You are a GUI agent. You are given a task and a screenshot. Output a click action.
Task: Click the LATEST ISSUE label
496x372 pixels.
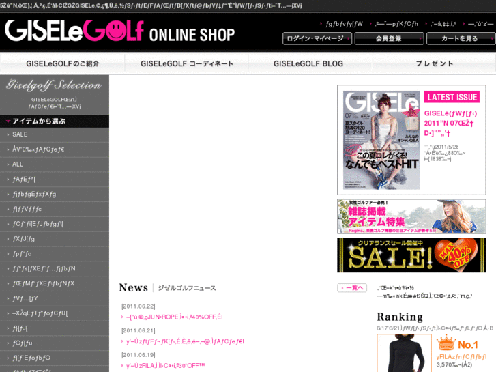[452, 97]
